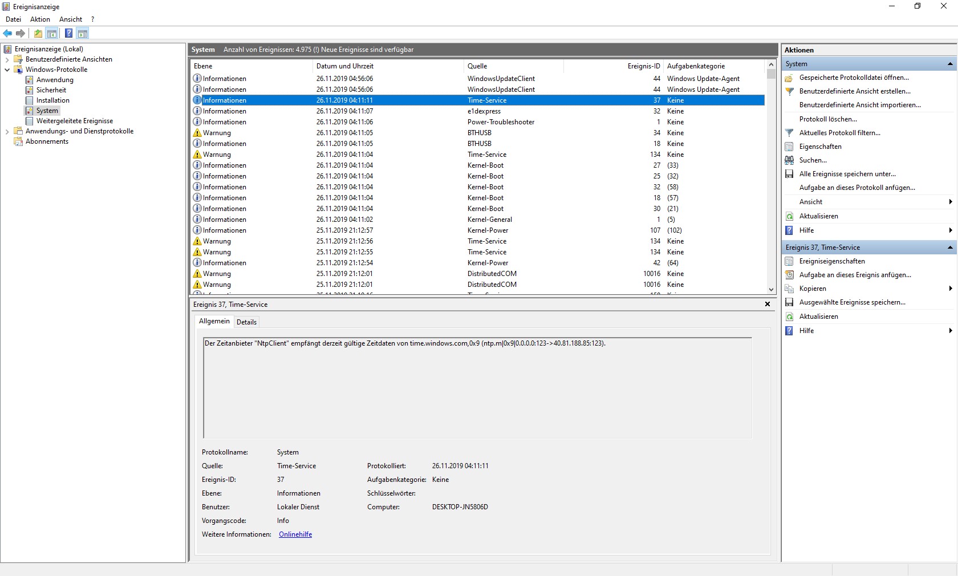Switch to the Details tab
The width and height of the screenshot is (958, 576).
[x=246, y=322]
